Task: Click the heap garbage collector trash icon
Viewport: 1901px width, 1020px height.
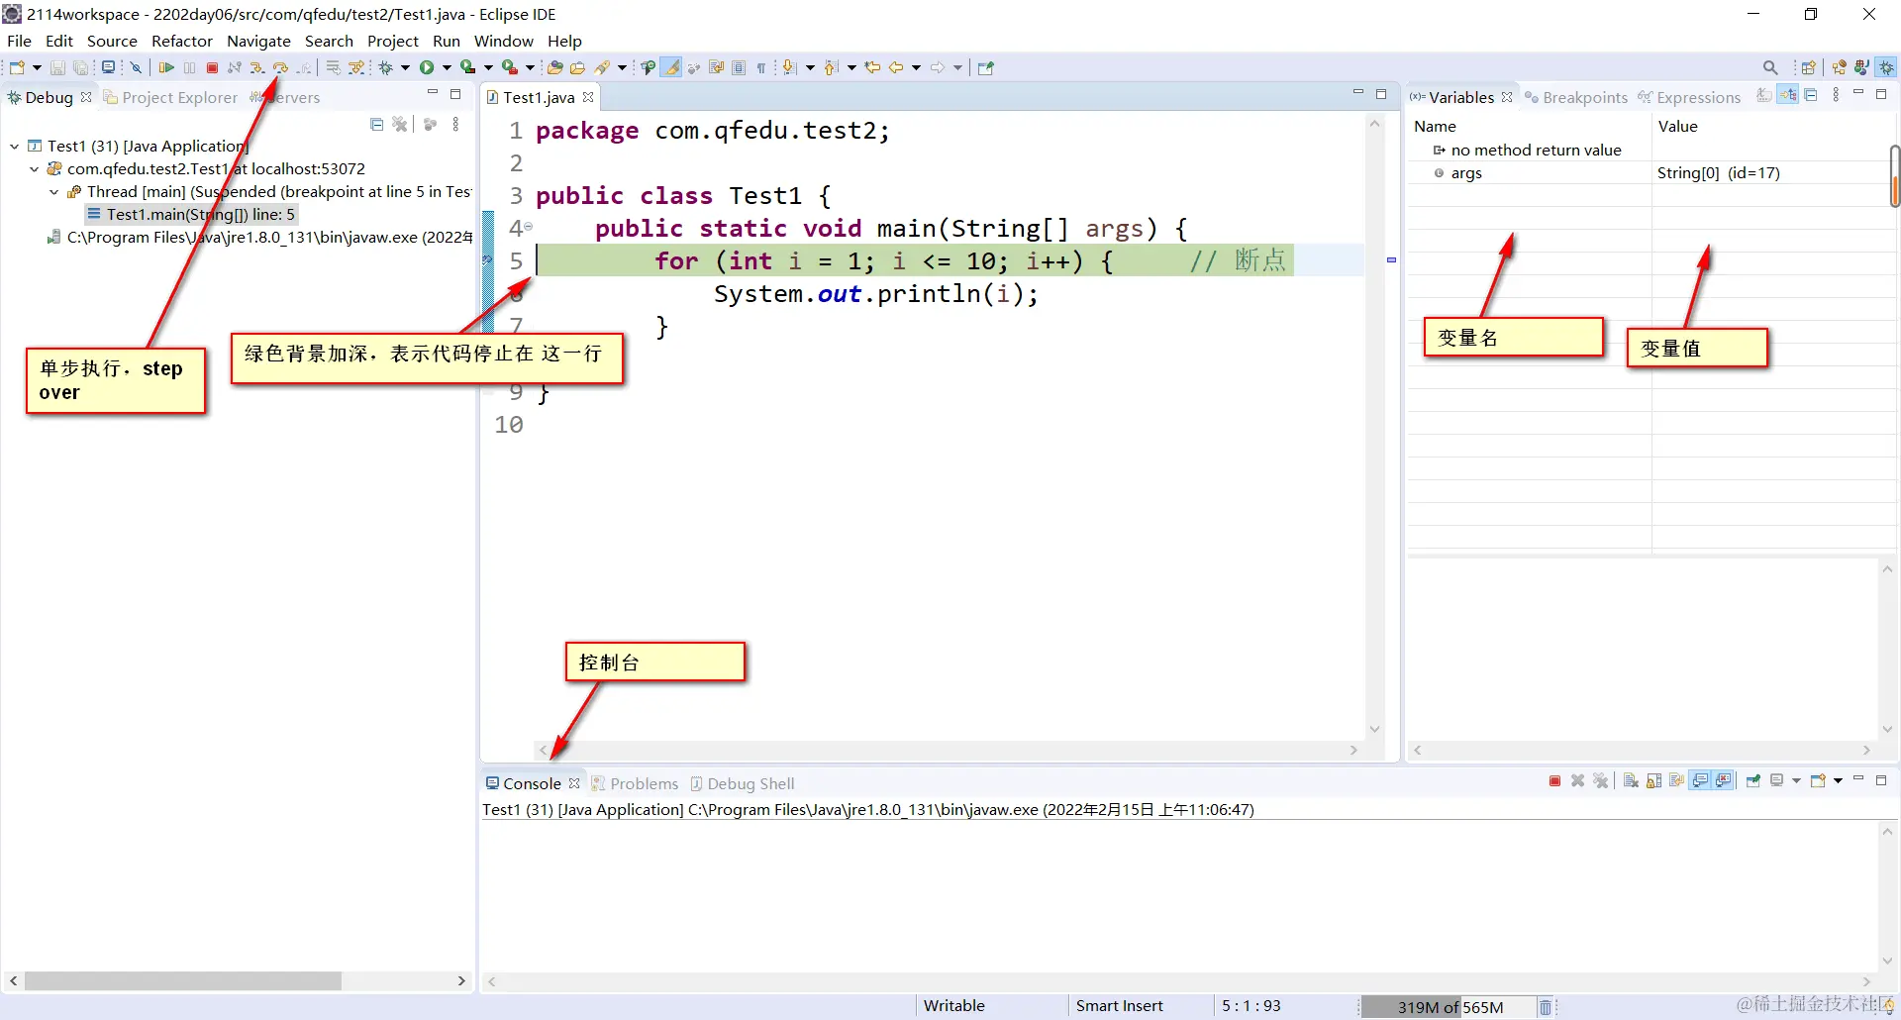Action: click(x=1546, y=1007)
